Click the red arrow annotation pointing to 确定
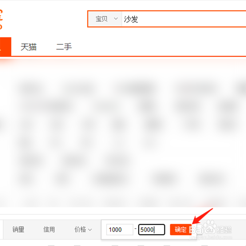The image size is (246, 246). coord(202,216)
